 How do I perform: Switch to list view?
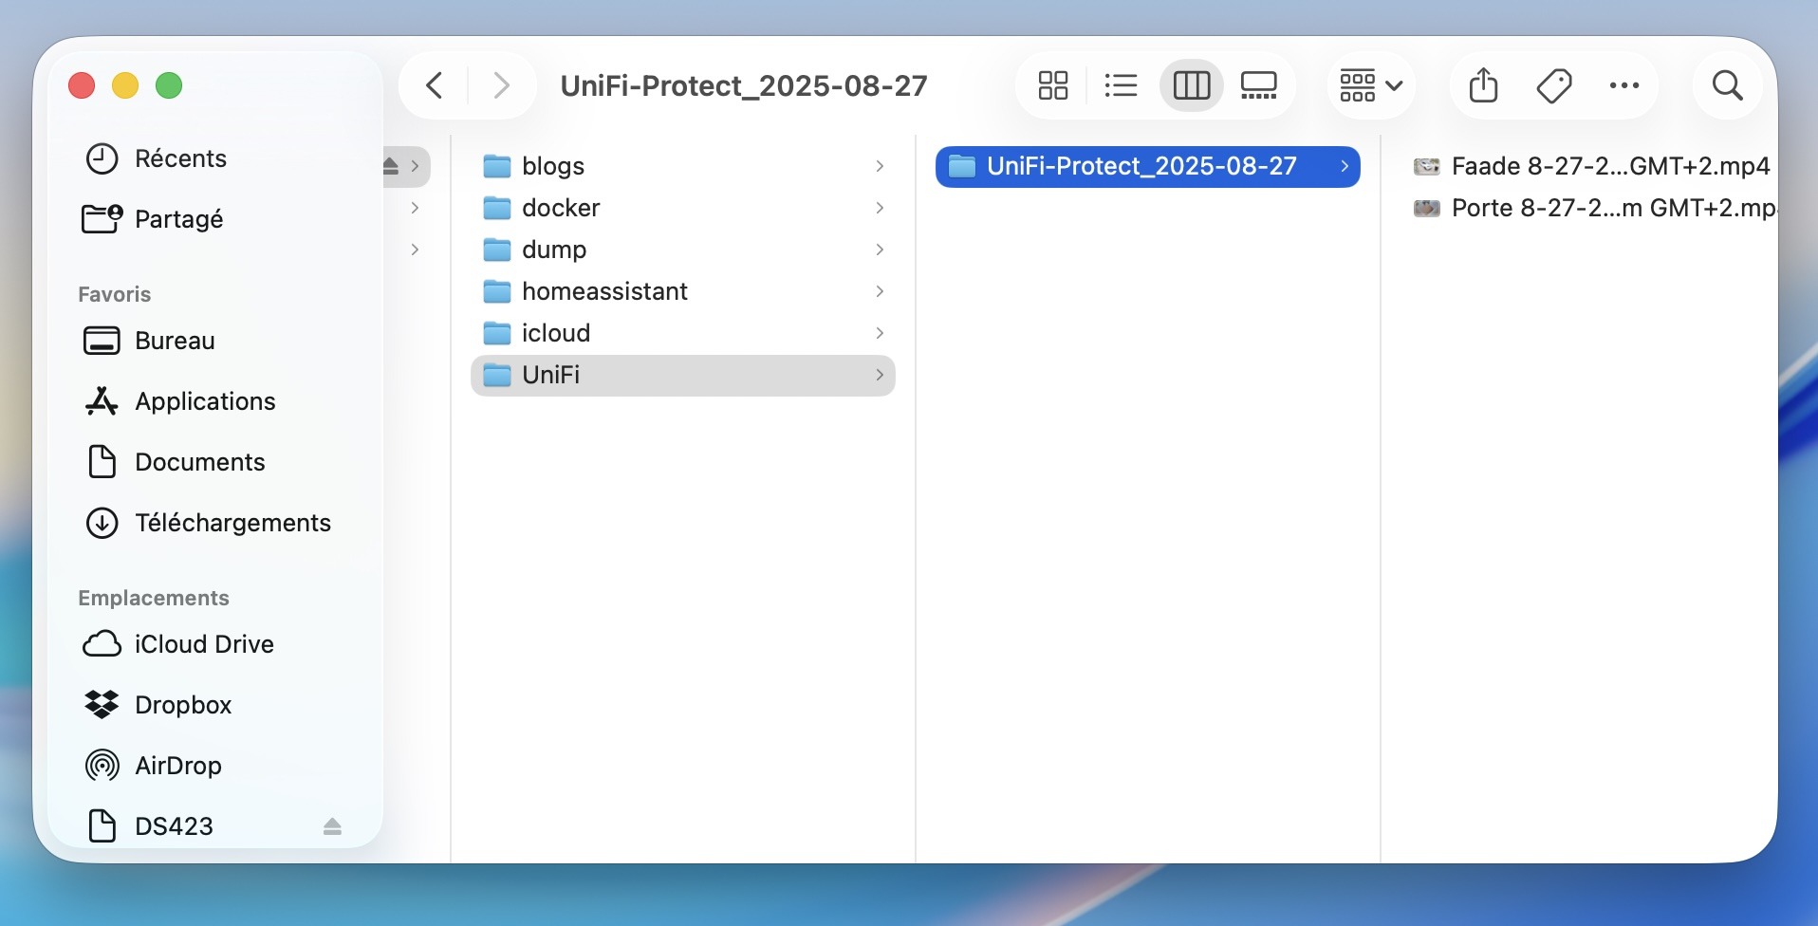tap(1122, 85)
